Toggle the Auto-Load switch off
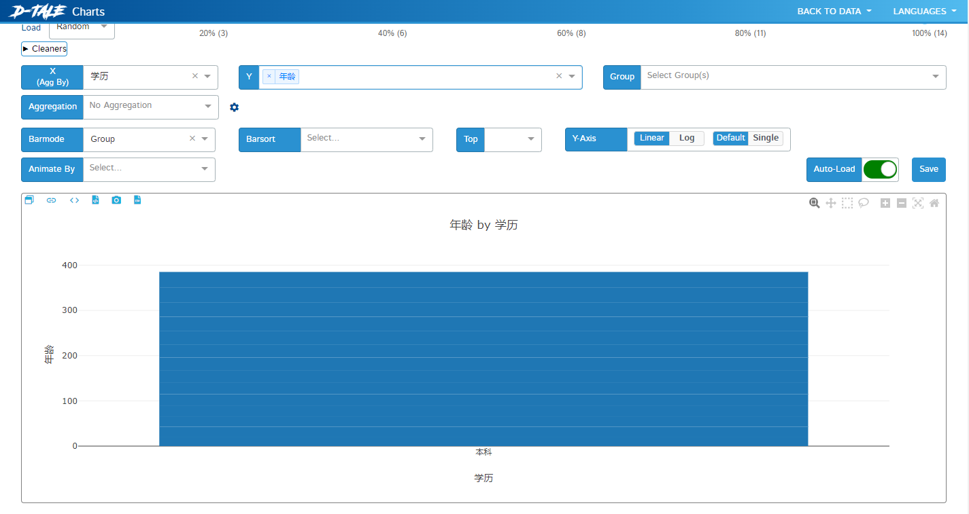This screenshot has height=514, width=969. coord(880,170)
